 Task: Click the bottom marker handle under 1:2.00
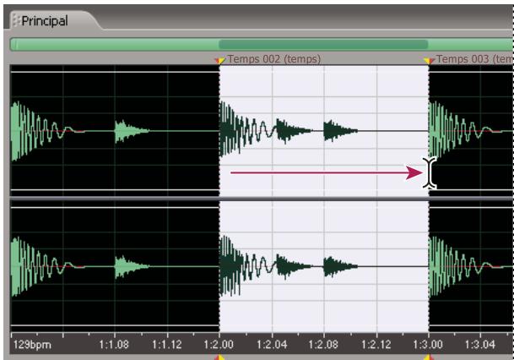tap(219, 357)
